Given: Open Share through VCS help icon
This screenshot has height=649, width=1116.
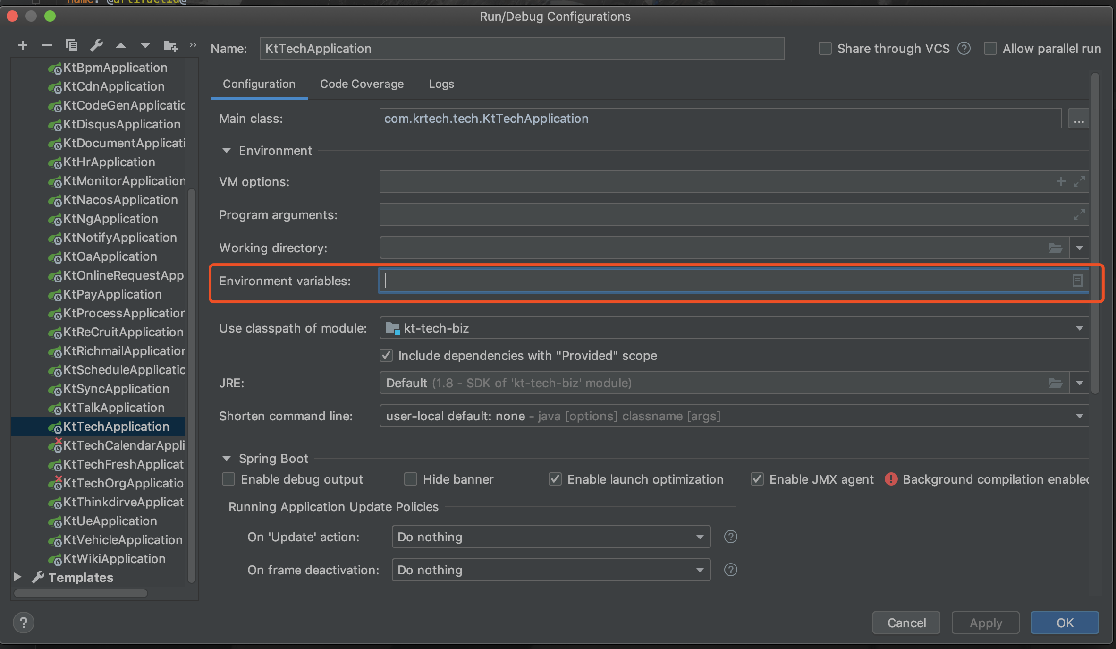Looking at the screenshot, I should coord(964,48).
